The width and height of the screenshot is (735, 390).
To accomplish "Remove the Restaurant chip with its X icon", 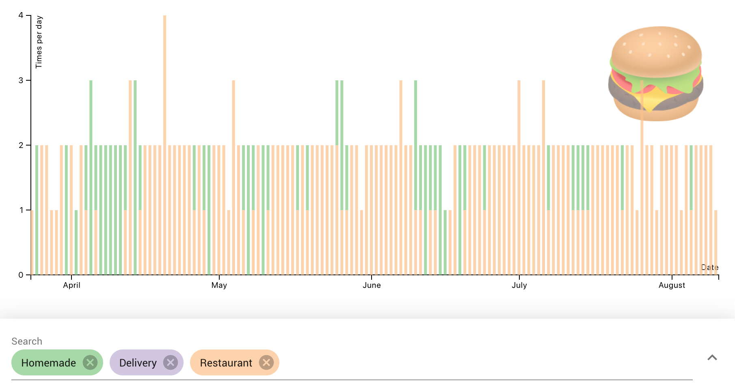I will [x=266, y=362].
